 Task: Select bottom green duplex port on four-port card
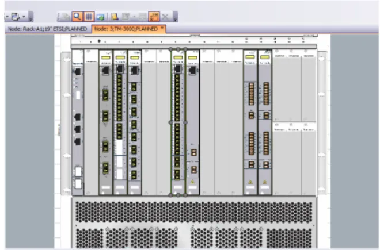point(105,168)
